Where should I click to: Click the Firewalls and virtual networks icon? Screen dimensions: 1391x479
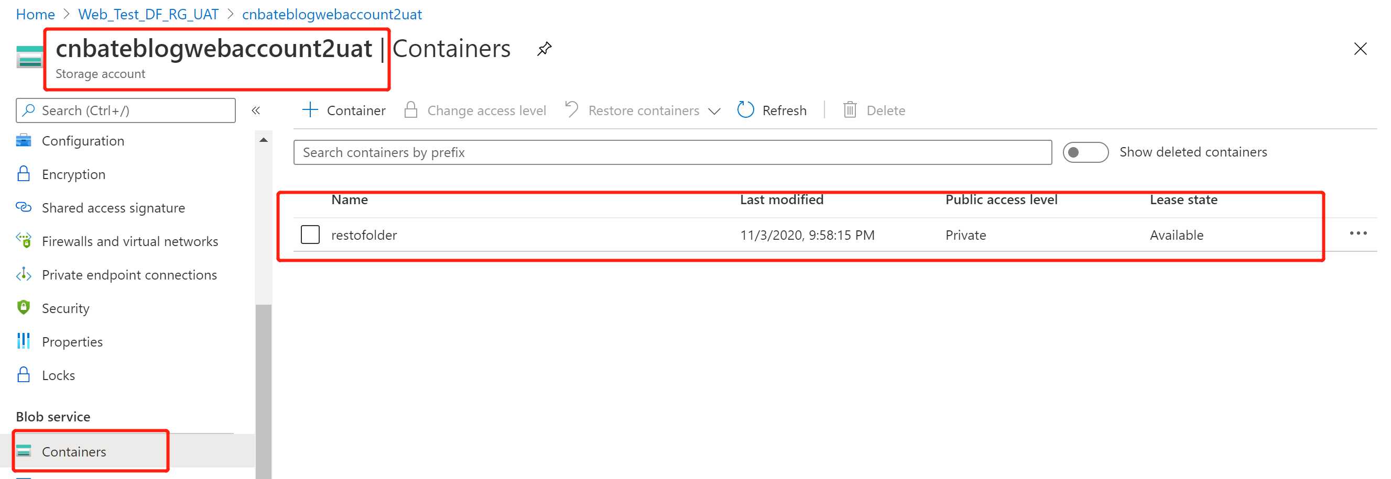pos(24,241)
